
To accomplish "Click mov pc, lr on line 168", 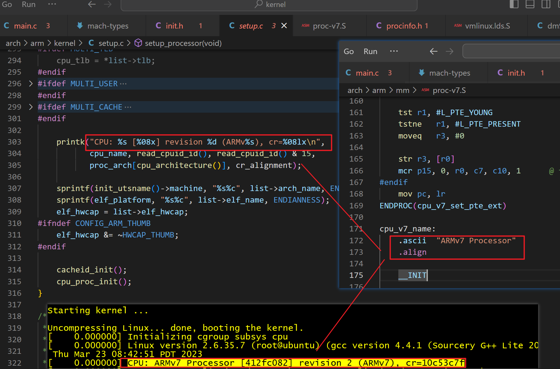I will 422,194.
